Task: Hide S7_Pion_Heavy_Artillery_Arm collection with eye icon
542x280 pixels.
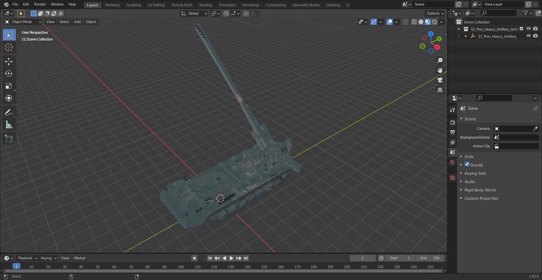Action: click(x=529, y=29)
